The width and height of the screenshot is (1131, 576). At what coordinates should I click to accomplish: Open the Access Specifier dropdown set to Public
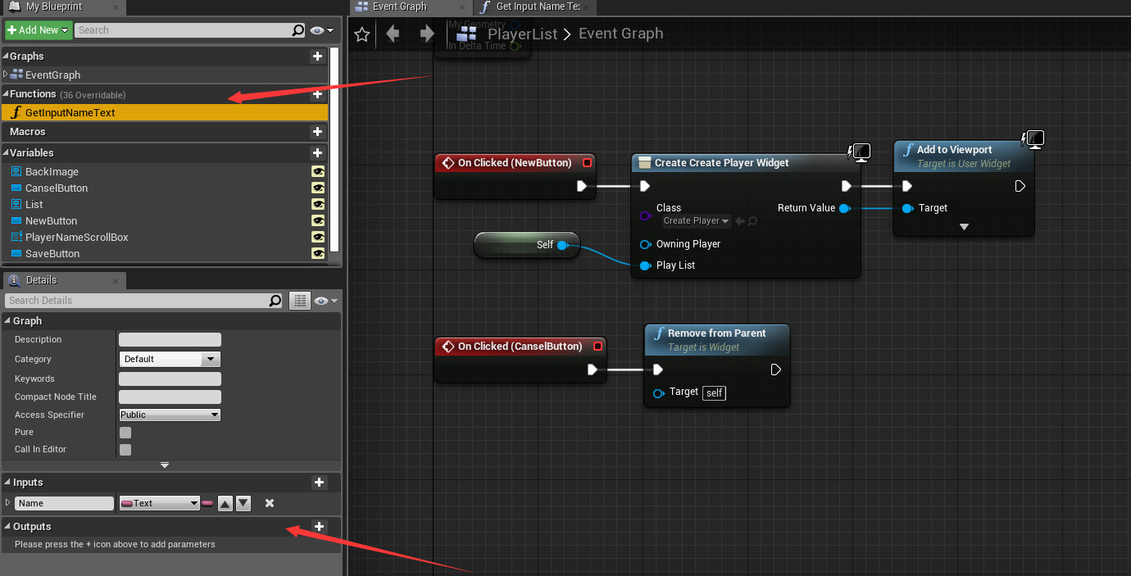[x=169, y=415]
